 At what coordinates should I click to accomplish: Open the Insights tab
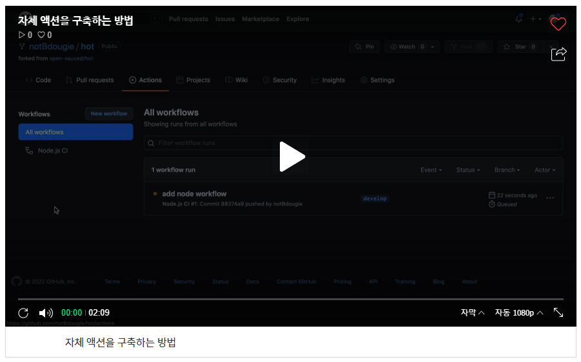click(x=328, y=80)
